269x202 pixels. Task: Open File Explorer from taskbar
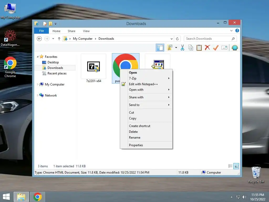pyautogui.click(x=21, y=197)
